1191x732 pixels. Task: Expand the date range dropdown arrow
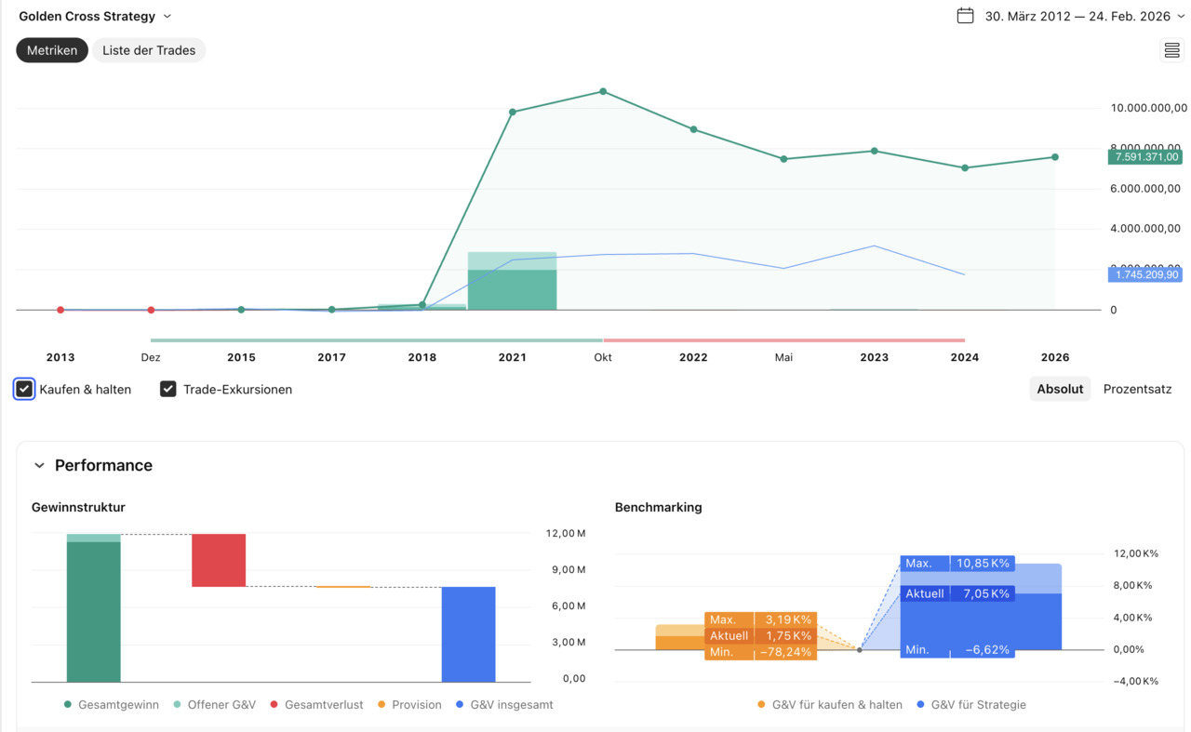click(1181, 16)
